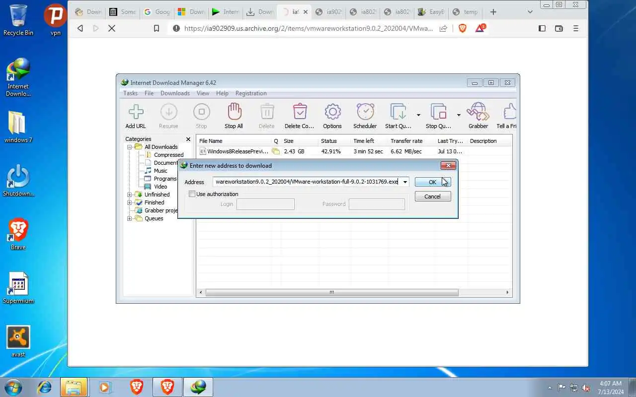Open the Recycle Bin desktop icon
Screen dimensions: 636x397
[18, 20]
